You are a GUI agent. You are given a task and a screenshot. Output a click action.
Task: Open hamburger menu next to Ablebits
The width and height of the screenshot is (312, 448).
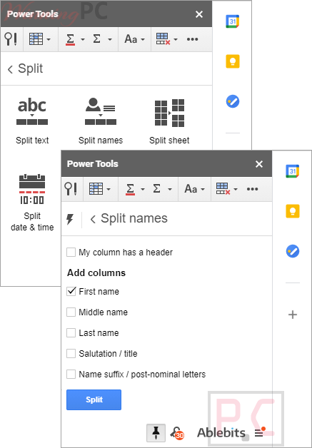(260, 433)
